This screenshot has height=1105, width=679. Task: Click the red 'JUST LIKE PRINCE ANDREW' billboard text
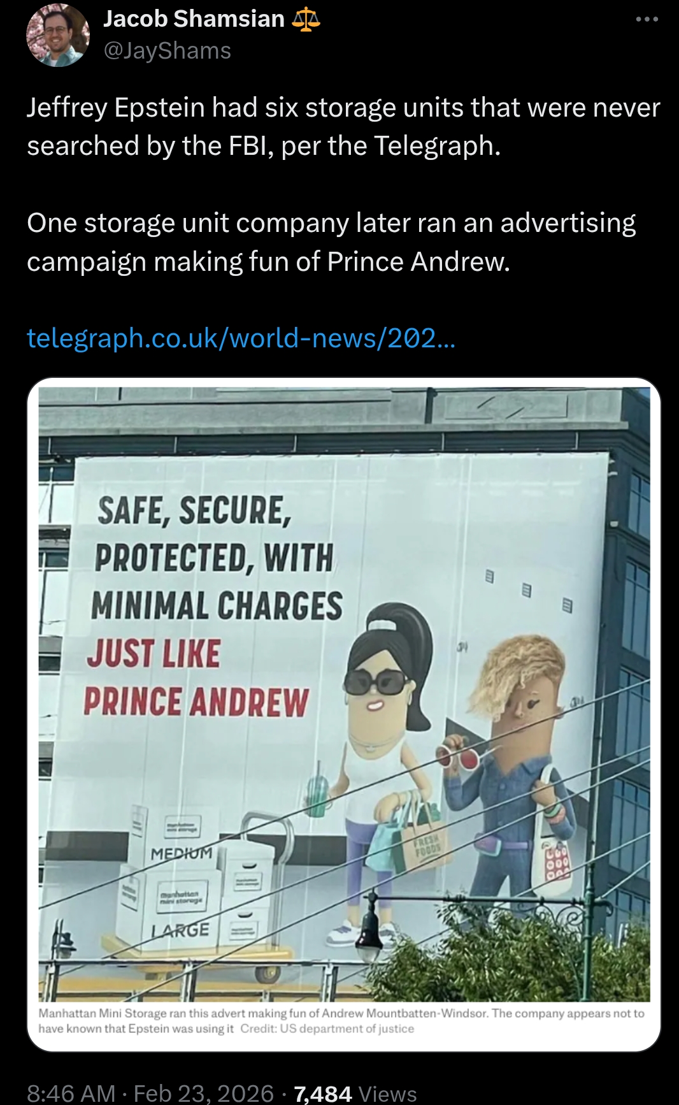click(196, 678)
